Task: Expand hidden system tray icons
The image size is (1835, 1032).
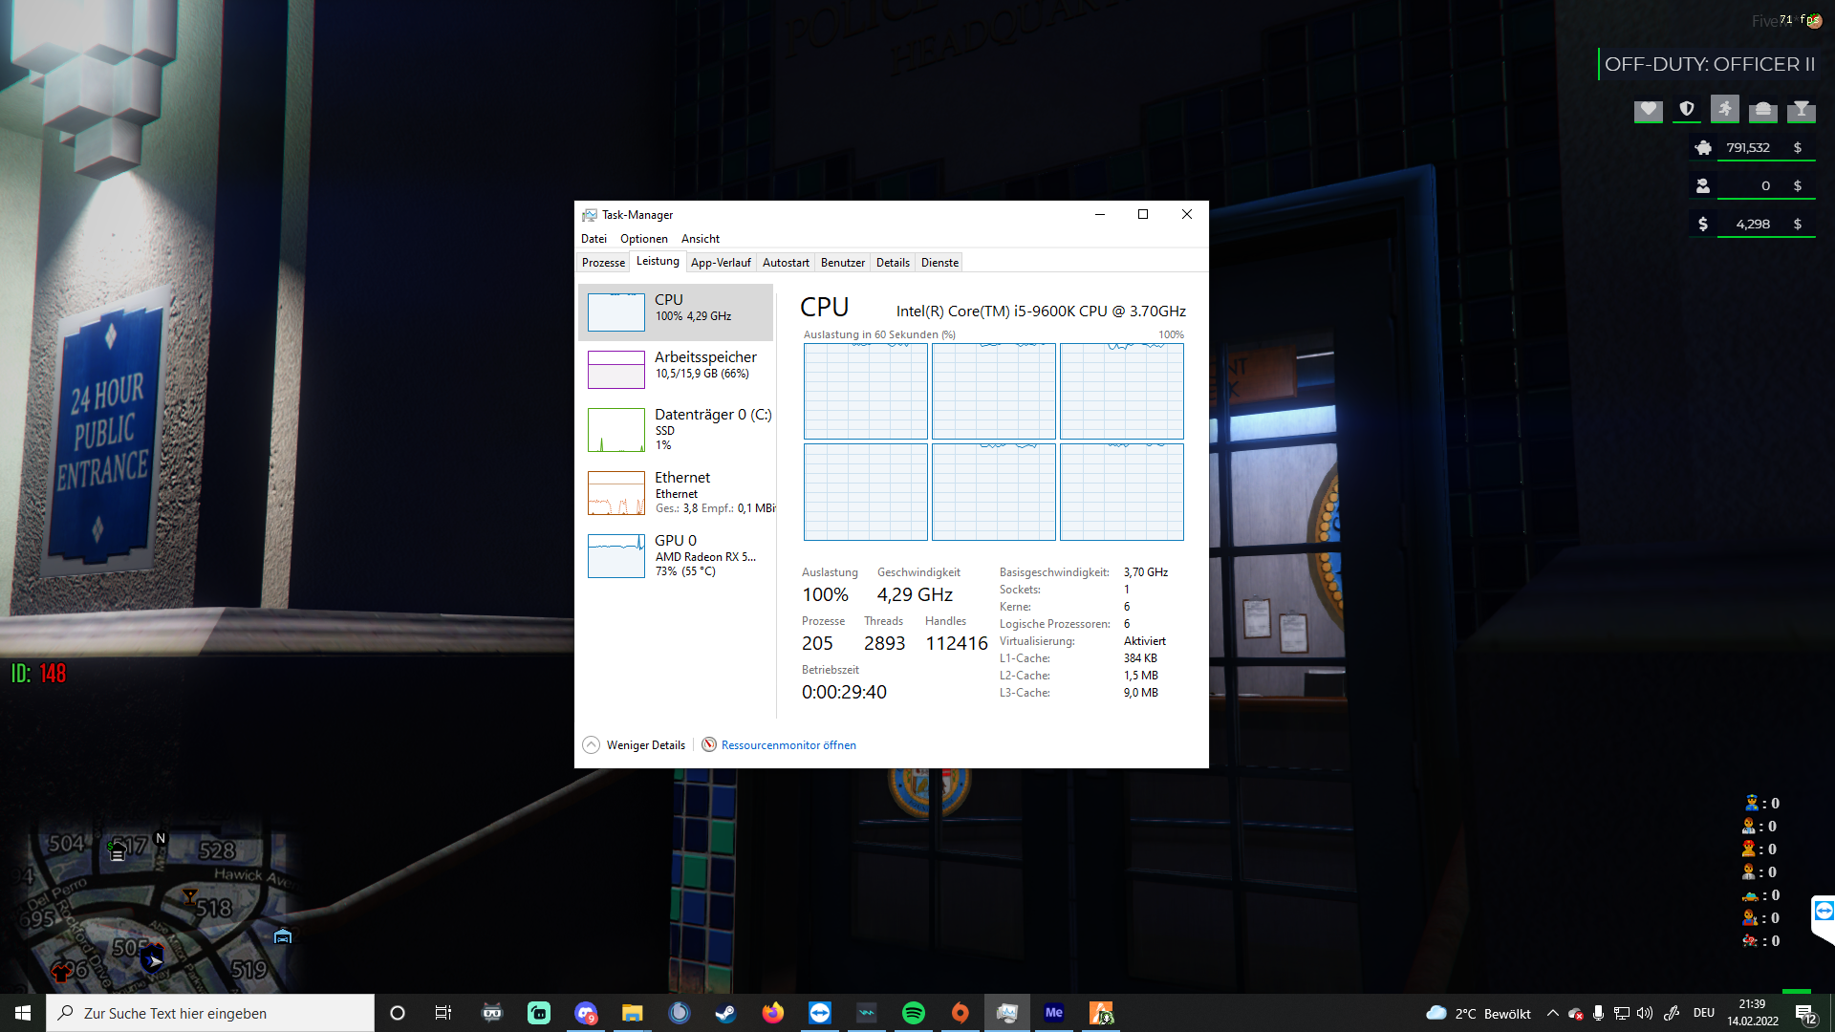Action: point(1552,1013)
